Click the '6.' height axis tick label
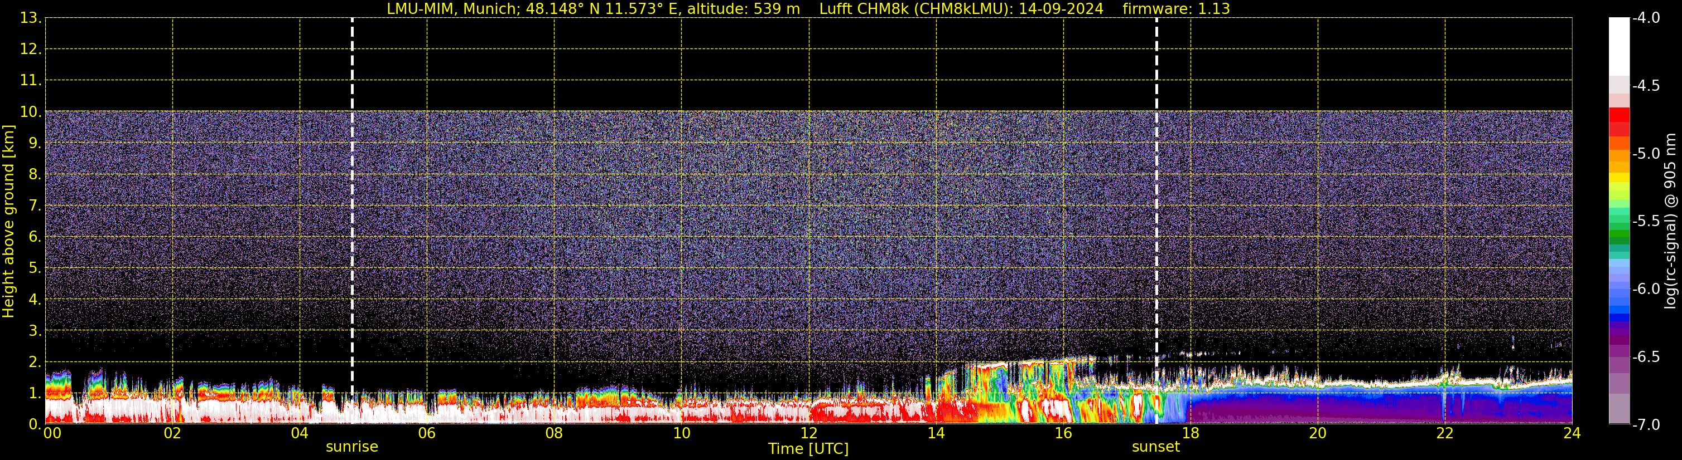This screenshot has width=1682, height=460. 35,237
